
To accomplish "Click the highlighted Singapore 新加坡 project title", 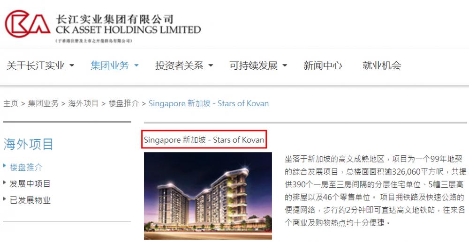I will [204, 139].
